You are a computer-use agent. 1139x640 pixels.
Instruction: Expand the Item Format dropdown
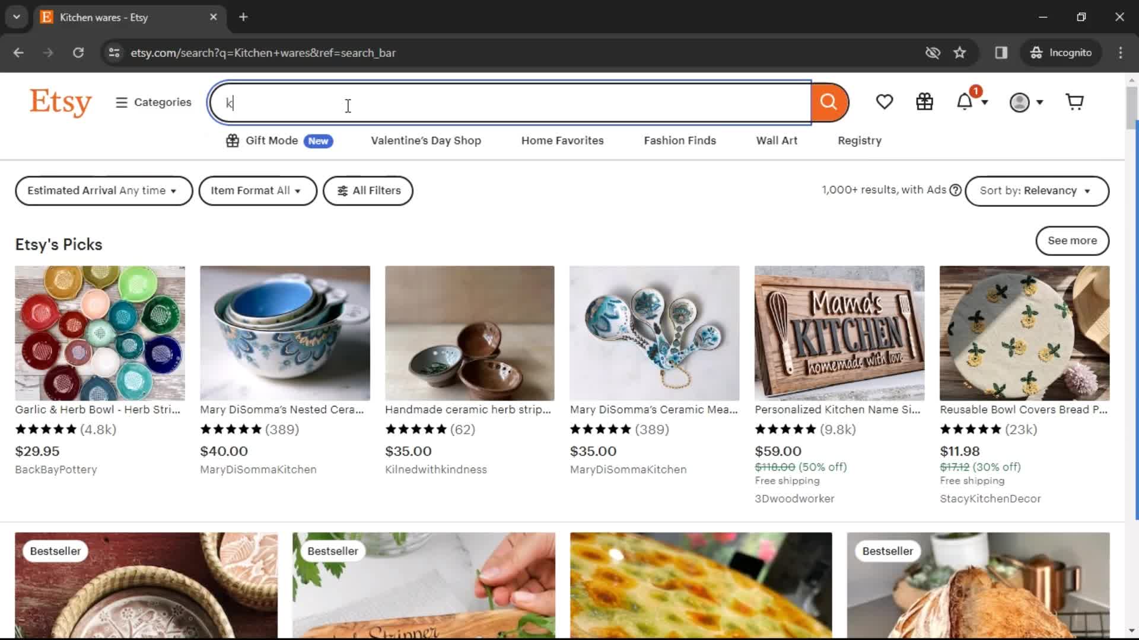tap(257, 191)
